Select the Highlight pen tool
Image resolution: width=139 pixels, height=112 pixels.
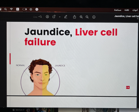point(66,17)
